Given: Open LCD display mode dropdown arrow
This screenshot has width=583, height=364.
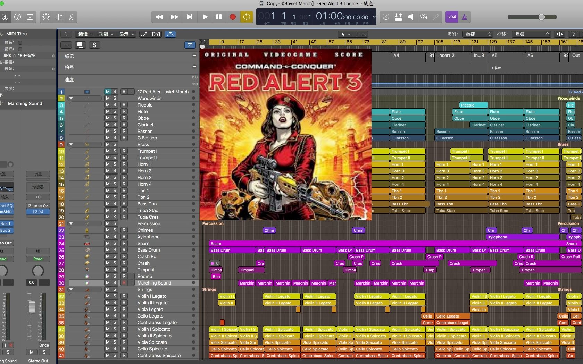Looking at the screenshot, I should click(374, 17).
